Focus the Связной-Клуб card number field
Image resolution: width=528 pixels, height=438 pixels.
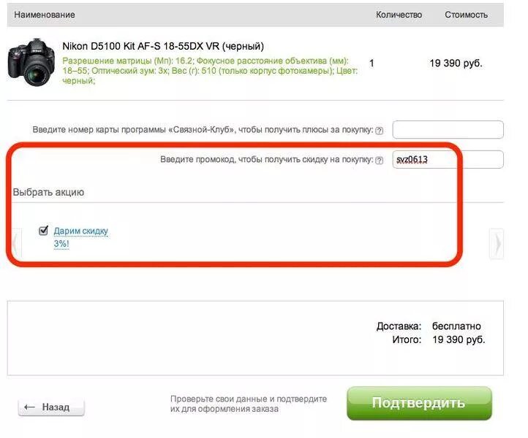448,129
